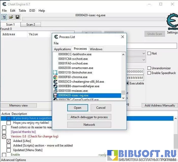Select the Skrinshoter.exe process icon
The height and width of the screenshot is (162, 178).
55,72
